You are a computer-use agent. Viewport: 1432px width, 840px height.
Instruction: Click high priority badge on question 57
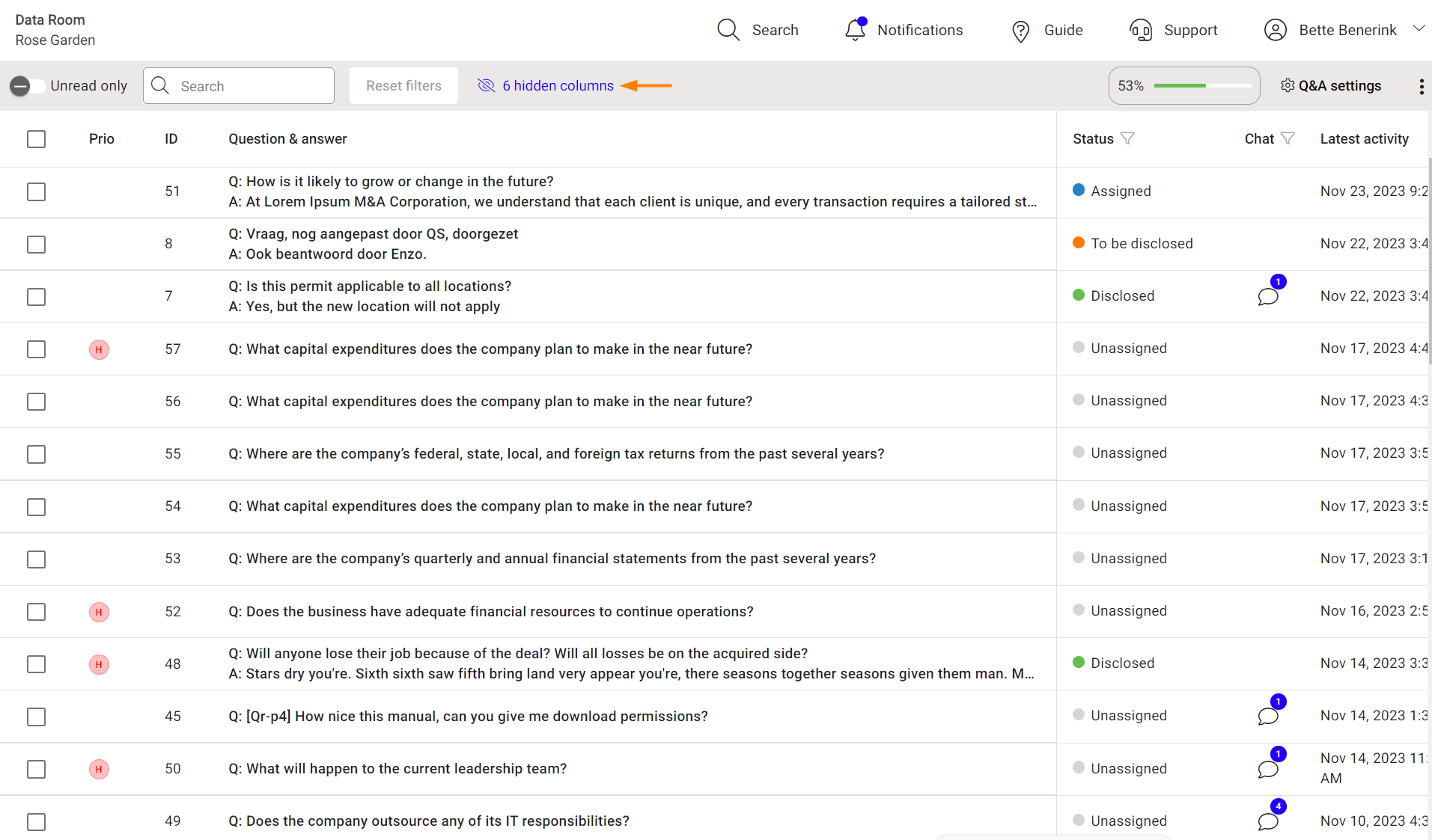99,349
